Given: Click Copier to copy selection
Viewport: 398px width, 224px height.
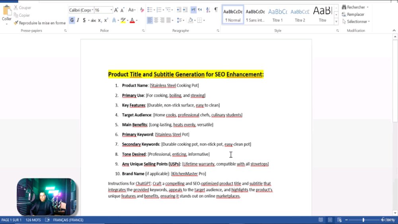Looking at the screenshot, I should point(22,15).
